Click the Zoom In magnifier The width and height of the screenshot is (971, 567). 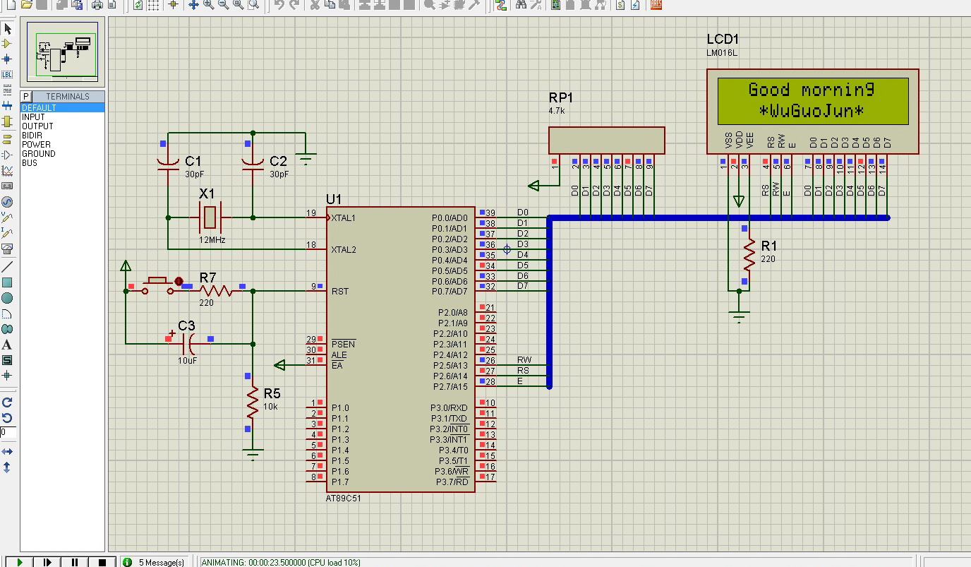tap(208, 5)
